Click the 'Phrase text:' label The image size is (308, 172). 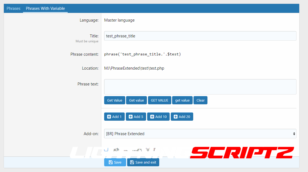[88, 84]
